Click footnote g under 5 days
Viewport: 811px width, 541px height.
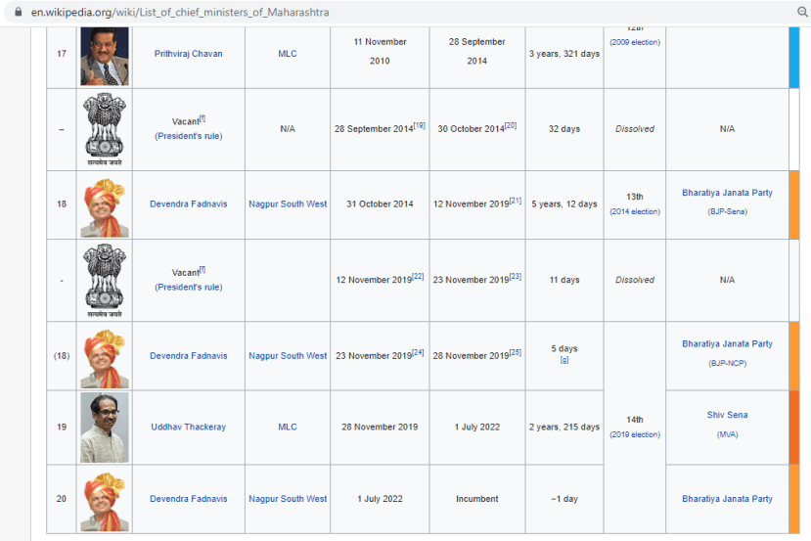point(564,361)
